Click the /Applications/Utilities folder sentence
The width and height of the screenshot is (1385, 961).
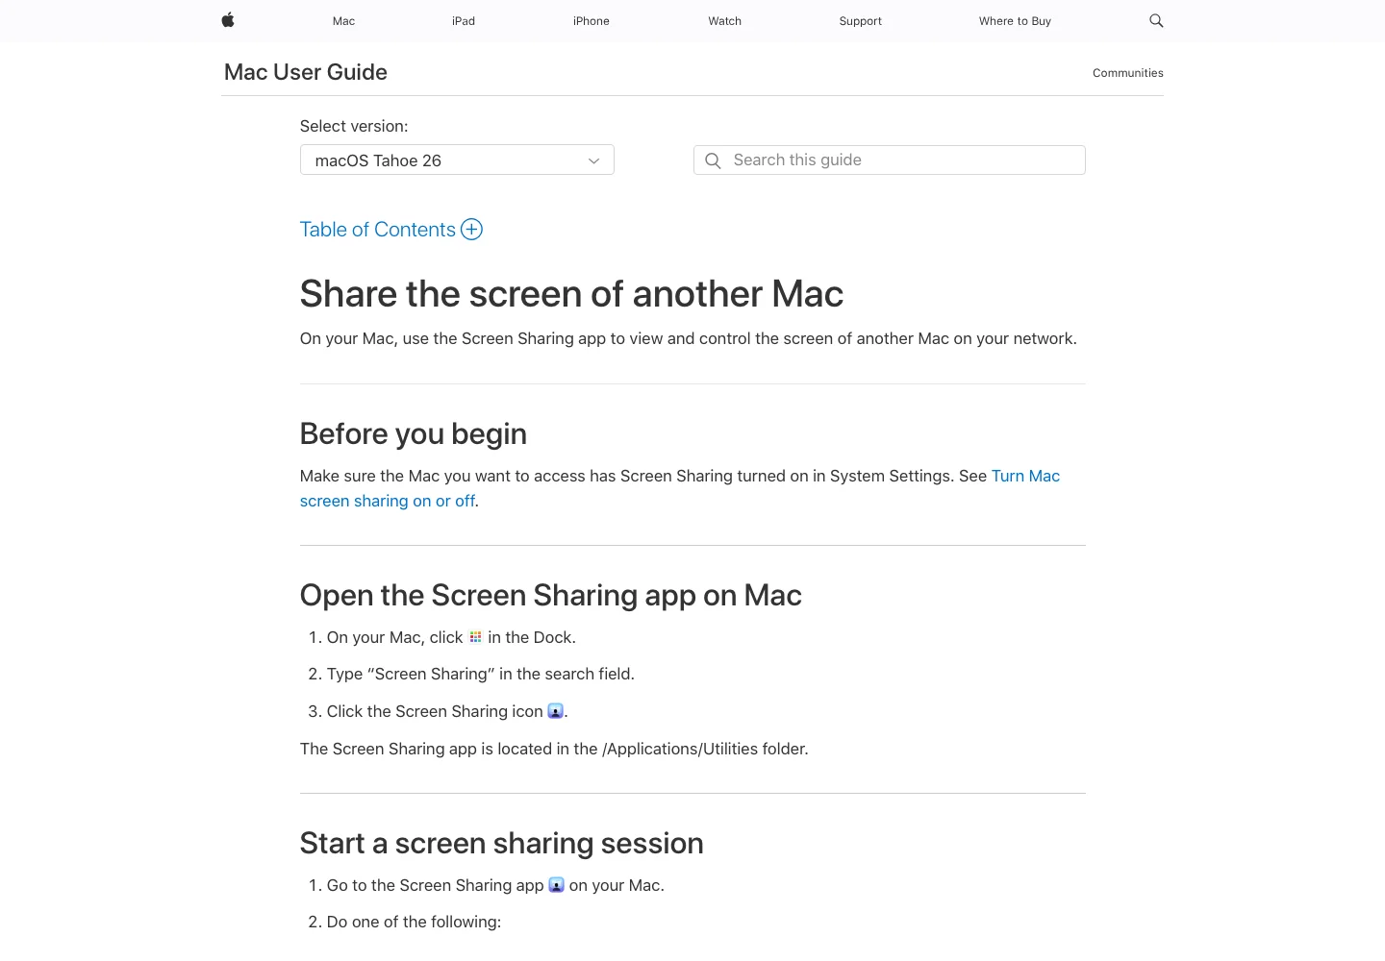pyautogui.click(x=554, y=749)
